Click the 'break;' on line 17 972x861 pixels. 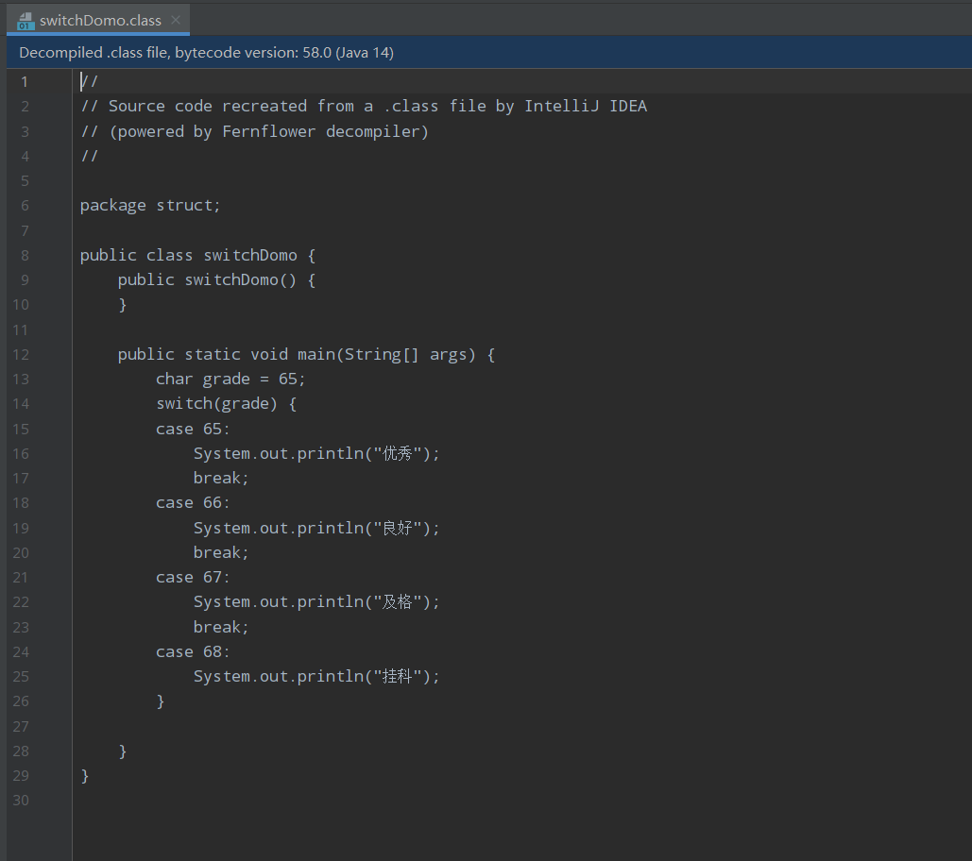coord(221,479)
